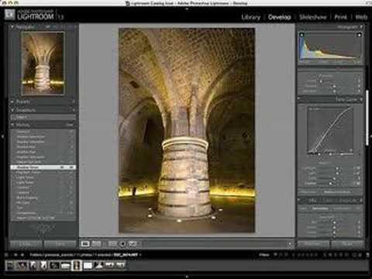The width and height of the screenshot is (372, 279).
Task: Toggle the Tone Curve panel on/off switch
Action: (300, 99)
